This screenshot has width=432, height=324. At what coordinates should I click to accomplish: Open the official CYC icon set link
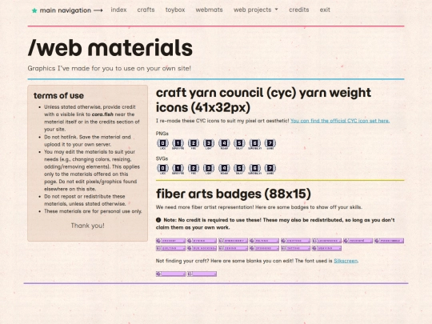(x=340, y=121)
